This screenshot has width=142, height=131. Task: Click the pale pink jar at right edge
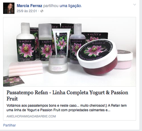pos(124,59)
